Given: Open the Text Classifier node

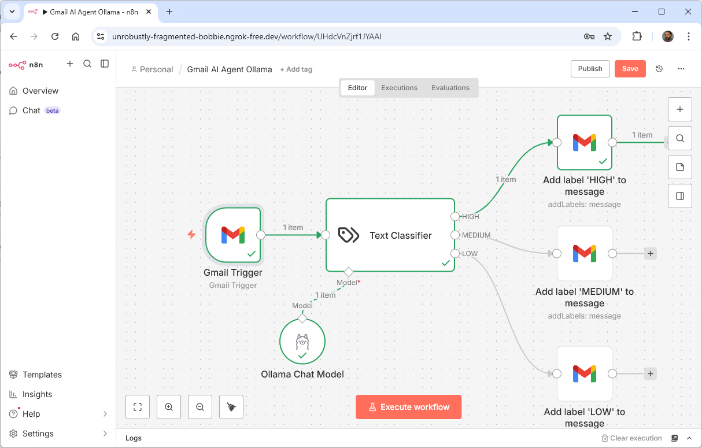Looking at the screenshot, I should [x=390, y=235].
